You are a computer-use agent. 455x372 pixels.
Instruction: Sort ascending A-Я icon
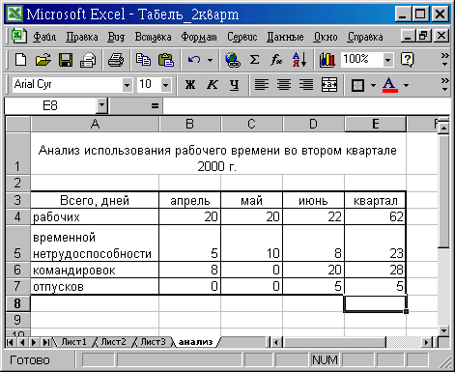299,60
